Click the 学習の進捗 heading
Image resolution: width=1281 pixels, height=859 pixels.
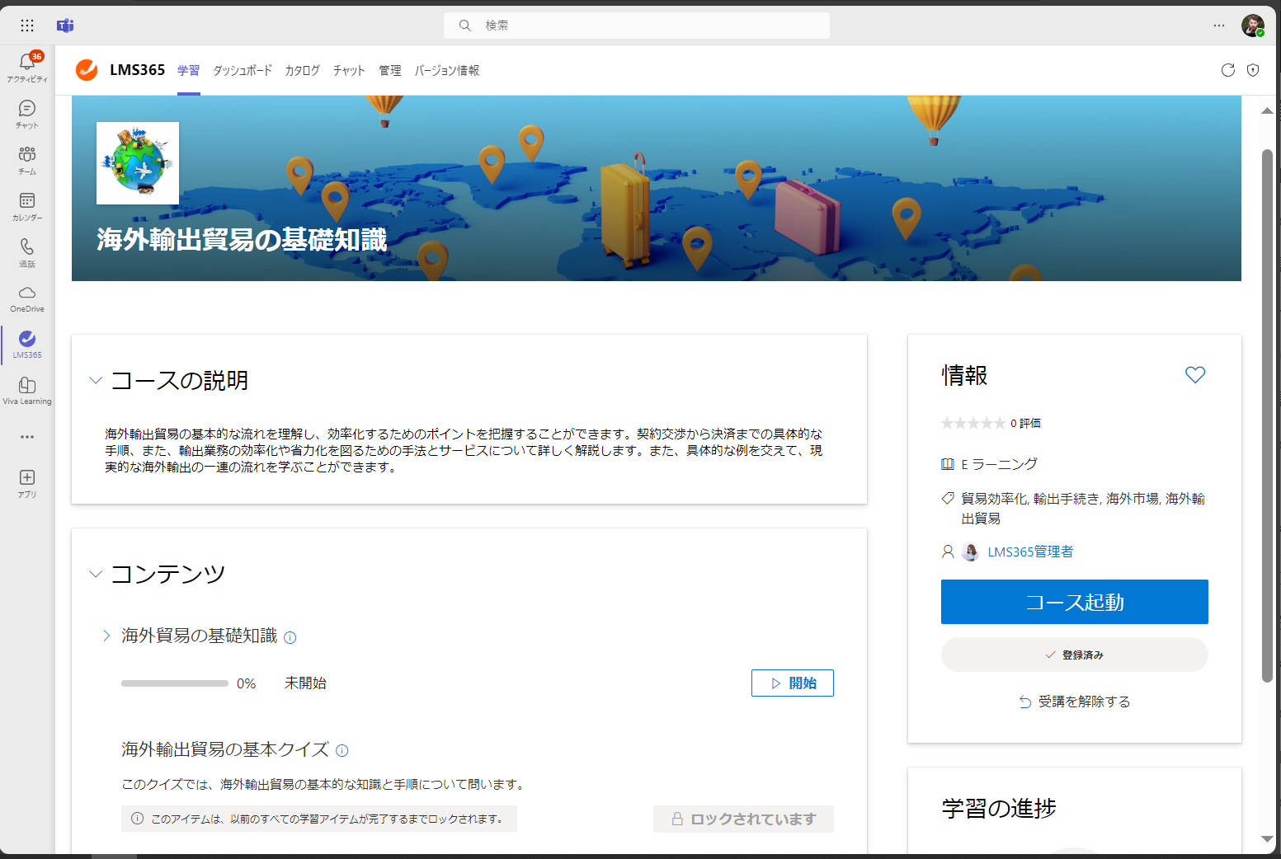999,808
